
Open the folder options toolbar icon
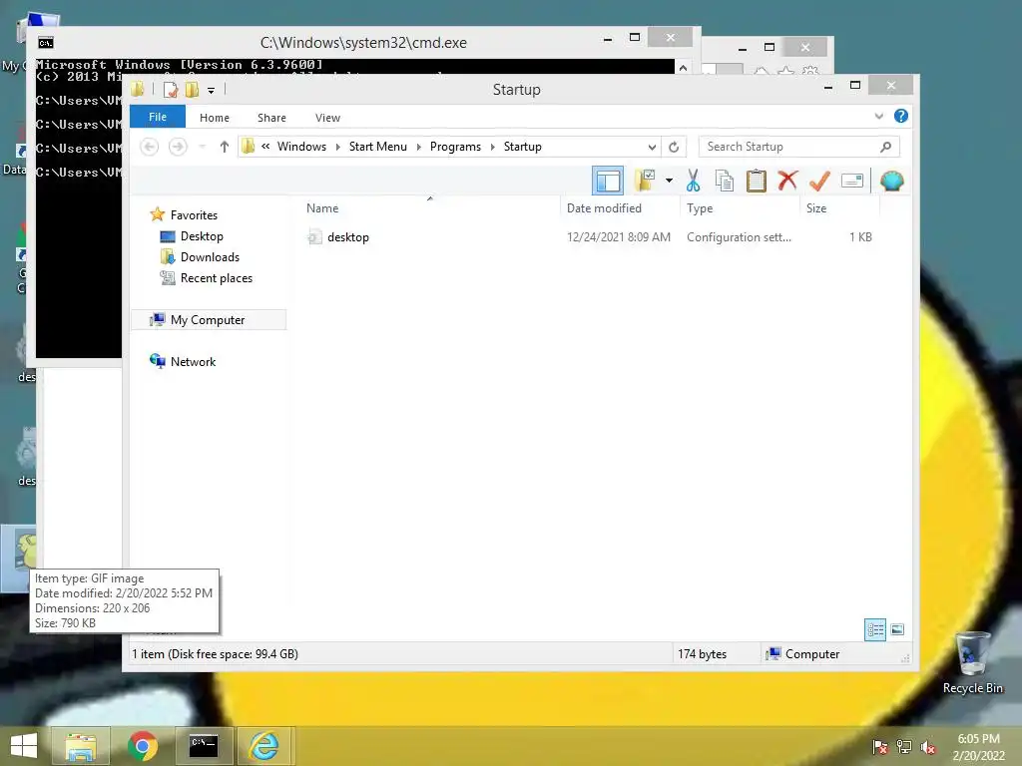click(x=645, y=181)
